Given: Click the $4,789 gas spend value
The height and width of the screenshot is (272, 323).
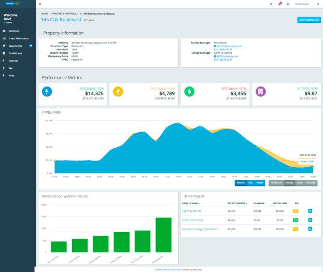Looking at the screenshot, I should point(167,93).
